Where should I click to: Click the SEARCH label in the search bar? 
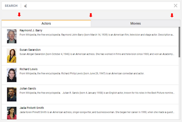[11, 6]
